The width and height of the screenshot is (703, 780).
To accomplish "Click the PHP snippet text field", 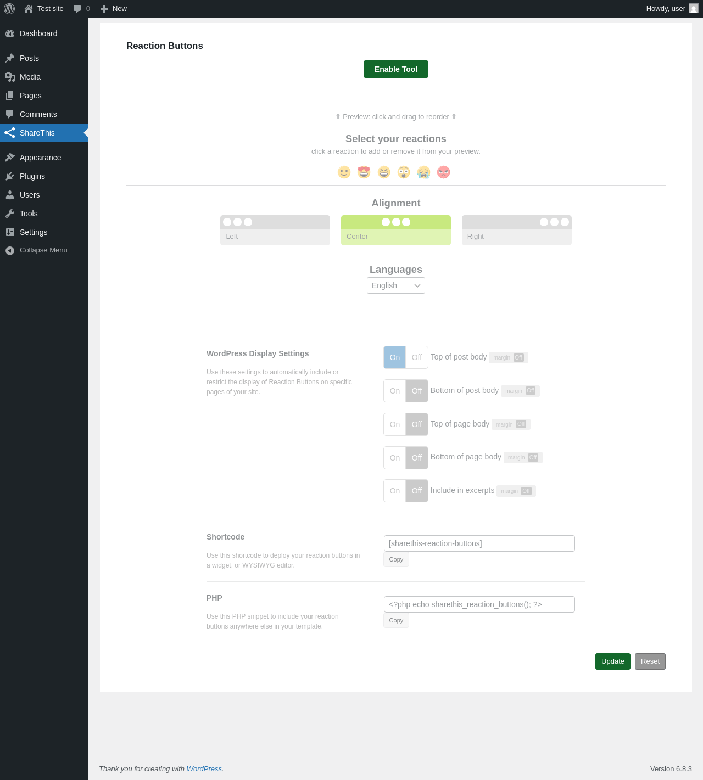I will 479,604.
